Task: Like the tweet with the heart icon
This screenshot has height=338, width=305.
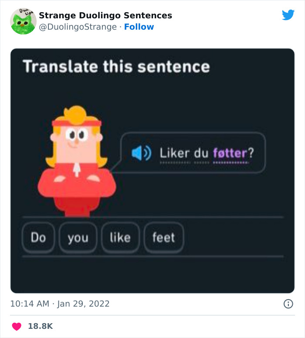Action: click(x=17, y=326)
